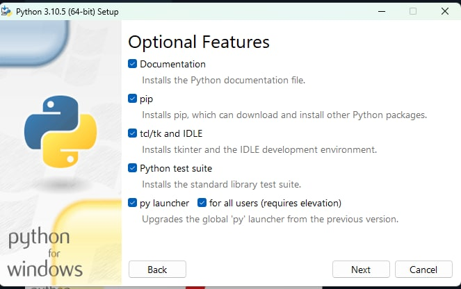Click the Python test suite label
This screenshot has height=289, width=461.
[x=176, y=168]
